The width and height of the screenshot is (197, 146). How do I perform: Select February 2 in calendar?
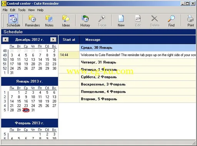click(47, 134)
